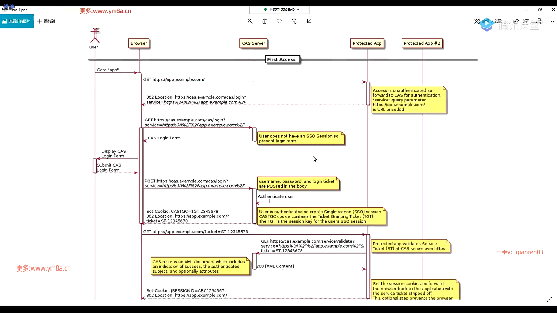This screenshot has width=557, height=313.
Task: Delete the photo with trash icon
Action: click(265, 21)
